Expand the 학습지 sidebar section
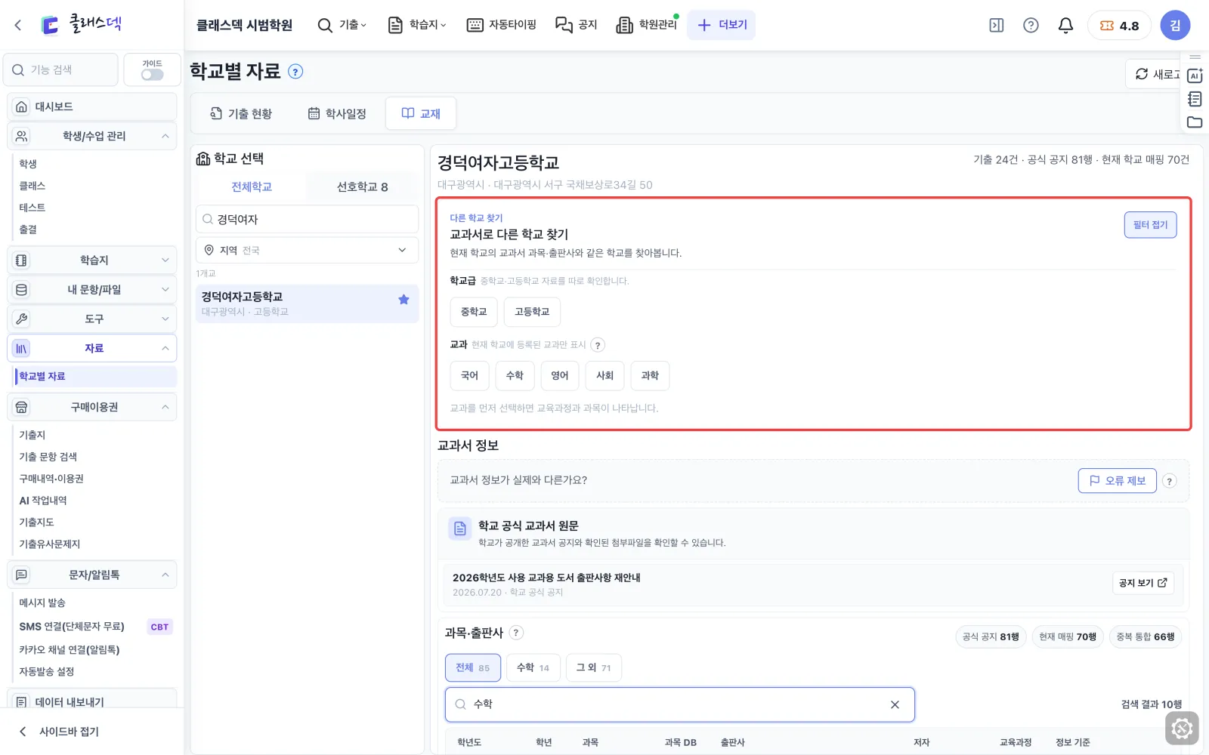The image size is (1209, 755). (x=92, y=260)
